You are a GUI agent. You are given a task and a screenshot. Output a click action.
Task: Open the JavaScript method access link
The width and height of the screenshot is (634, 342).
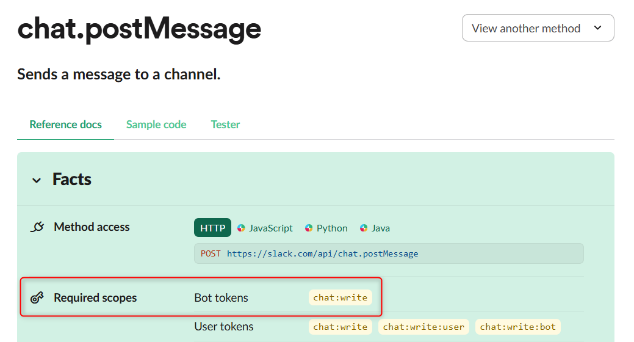(270, 228)
